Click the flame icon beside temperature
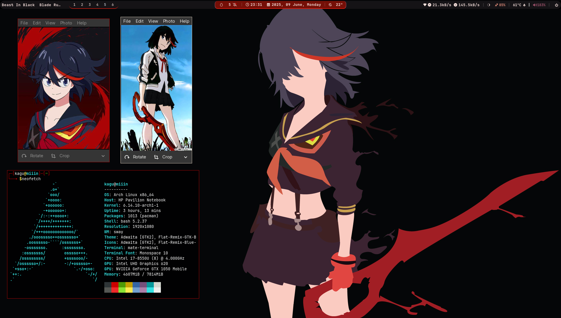Screen dimensions: 561x318 [x=524, y=5]
